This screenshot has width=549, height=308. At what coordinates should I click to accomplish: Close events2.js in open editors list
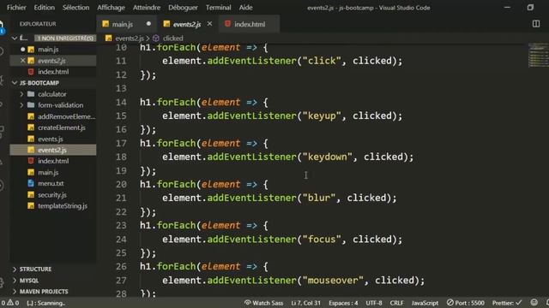(23, 61)
